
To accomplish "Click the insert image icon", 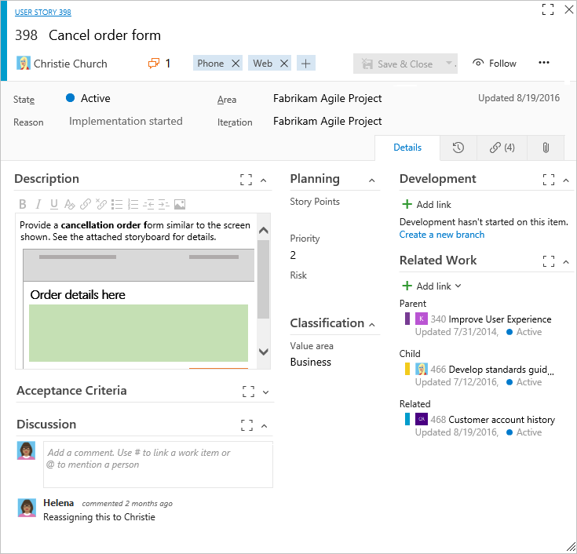I will [180, 204].
